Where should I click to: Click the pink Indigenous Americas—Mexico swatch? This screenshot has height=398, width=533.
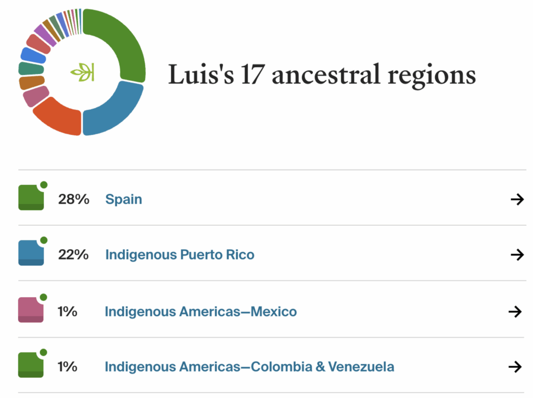[x=31, y=311]
